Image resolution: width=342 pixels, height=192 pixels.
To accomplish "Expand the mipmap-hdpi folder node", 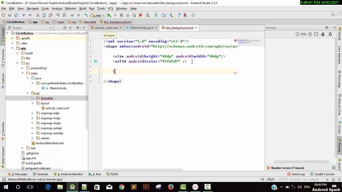I will [x=33, y=113].
